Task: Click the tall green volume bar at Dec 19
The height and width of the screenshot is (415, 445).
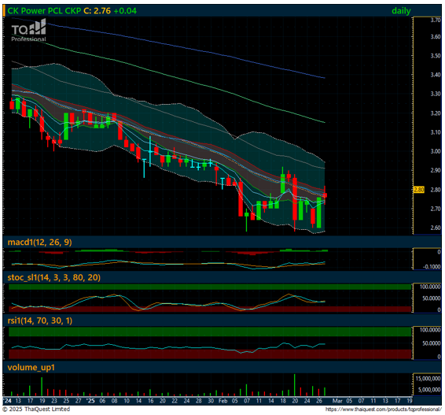Action: coord(42,387)
